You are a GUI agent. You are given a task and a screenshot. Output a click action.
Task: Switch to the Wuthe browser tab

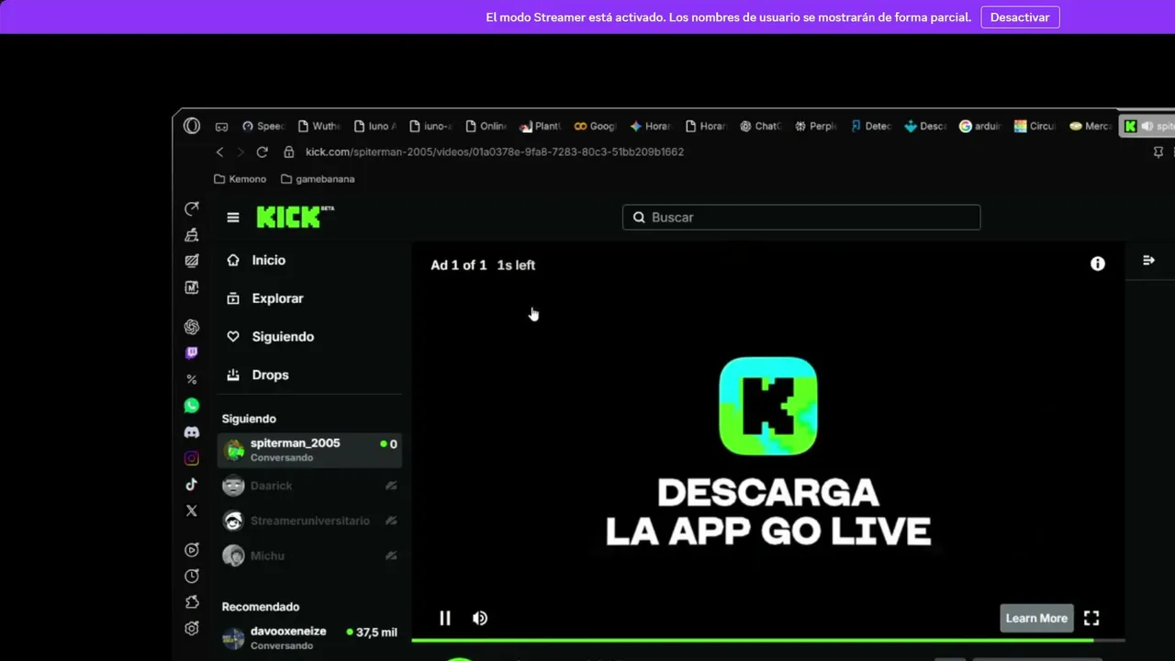[x=319, y=127]
